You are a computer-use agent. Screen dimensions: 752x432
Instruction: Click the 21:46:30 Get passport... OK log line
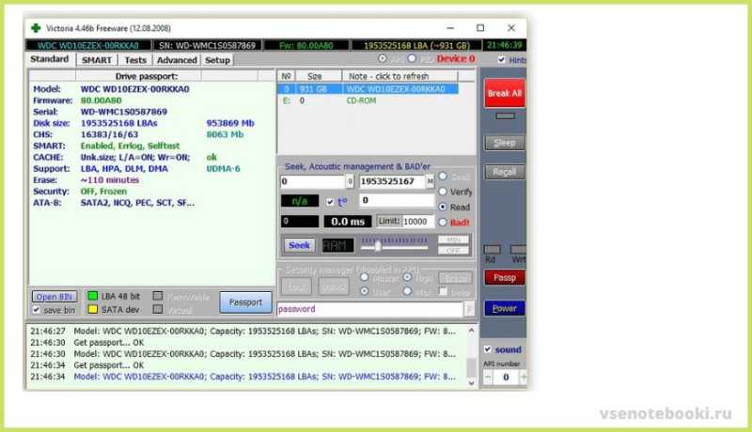click(87, 343)
